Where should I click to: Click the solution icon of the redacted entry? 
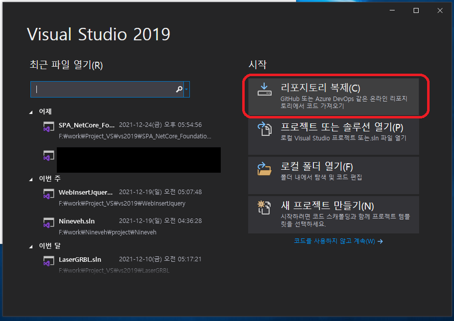pos(49,155)
